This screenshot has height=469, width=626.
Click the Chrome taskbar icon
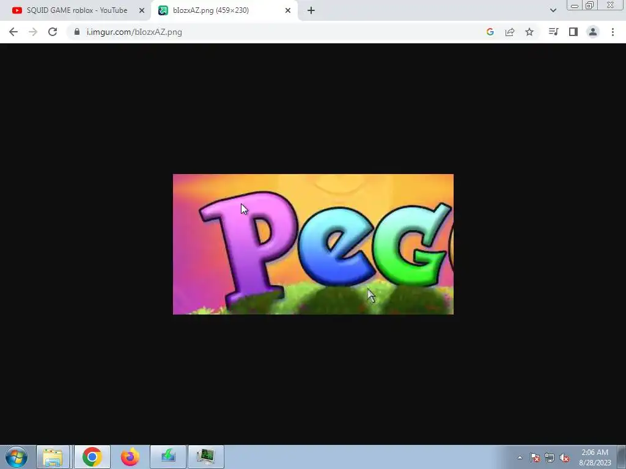pos(92,457)
